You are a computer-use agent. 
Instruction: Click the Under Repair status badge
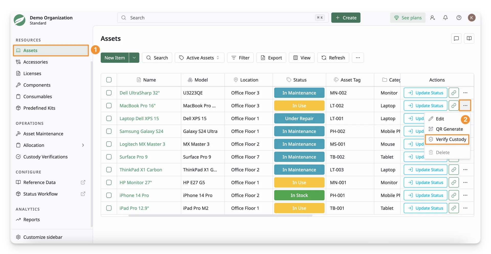point(299,118)
